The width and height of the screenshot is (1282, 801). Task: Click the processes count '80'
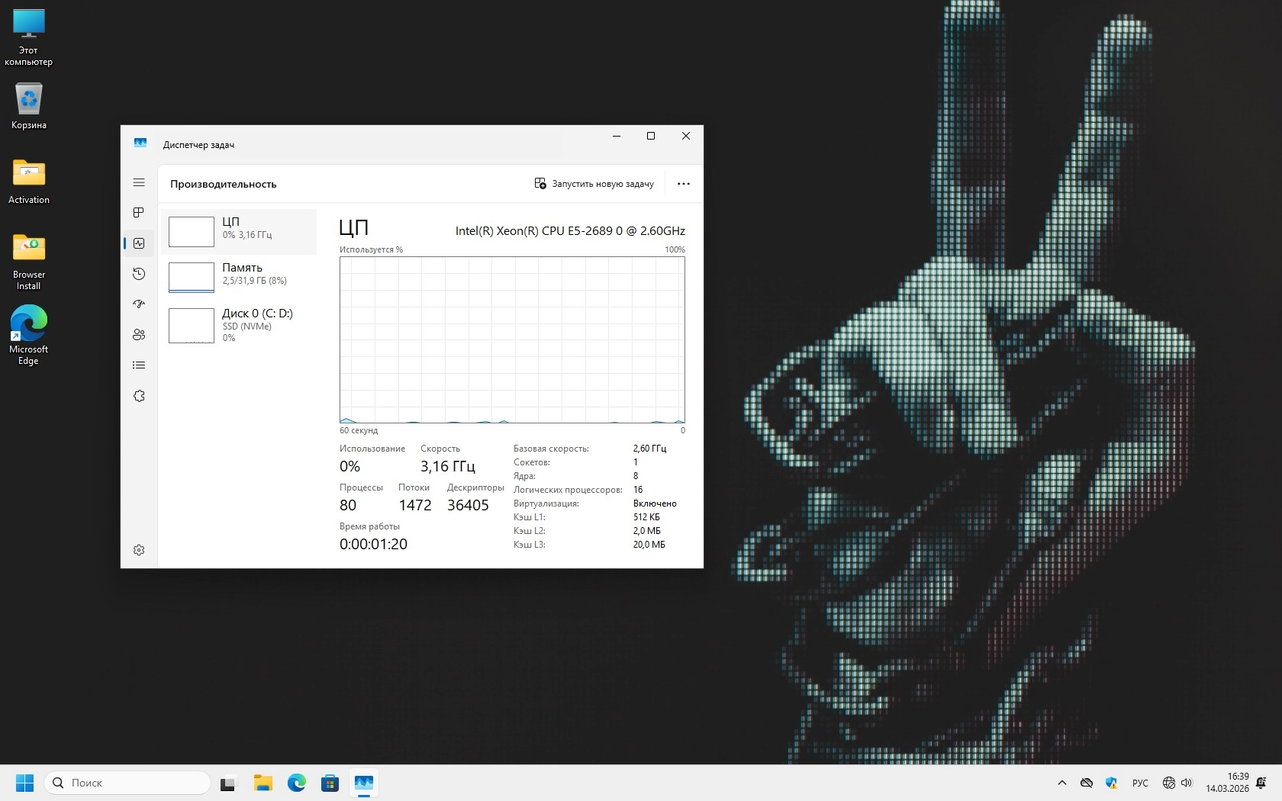348,505
